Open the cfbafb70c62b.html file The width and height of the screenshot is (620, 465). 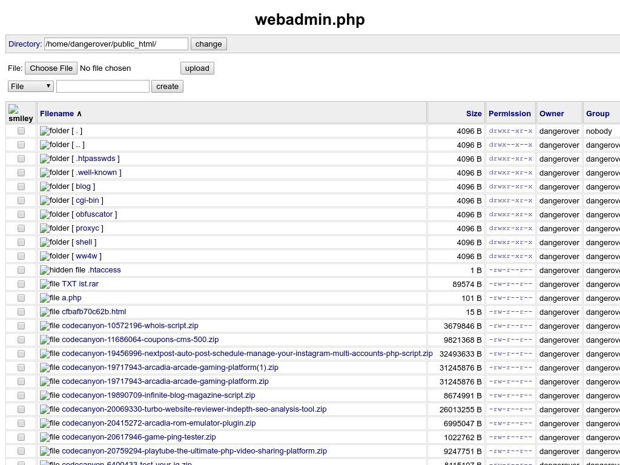point(94,312)
